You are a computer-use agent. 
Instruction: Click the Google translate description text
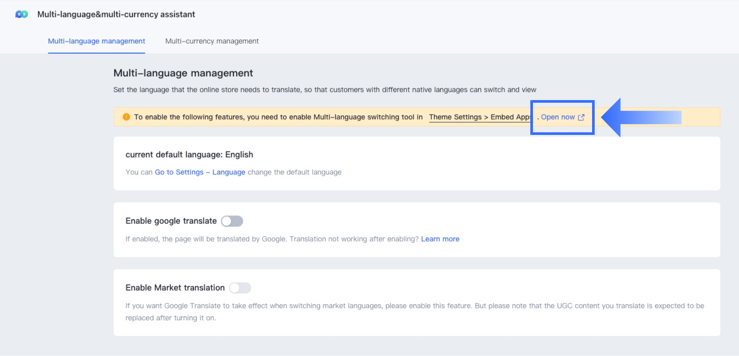(272, 239)
